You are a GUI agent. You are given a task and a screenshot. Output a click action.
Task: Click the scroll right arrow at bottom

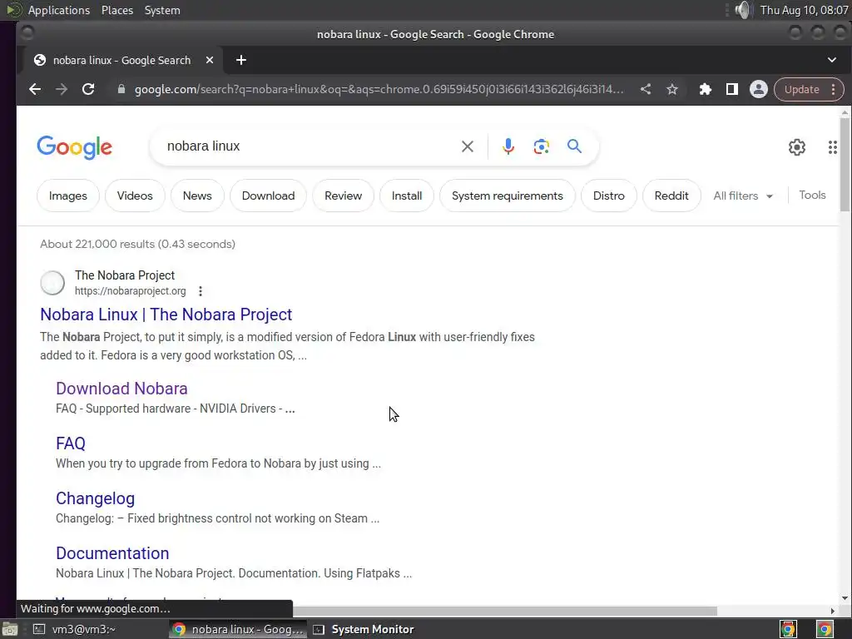(x=832, y=611)
